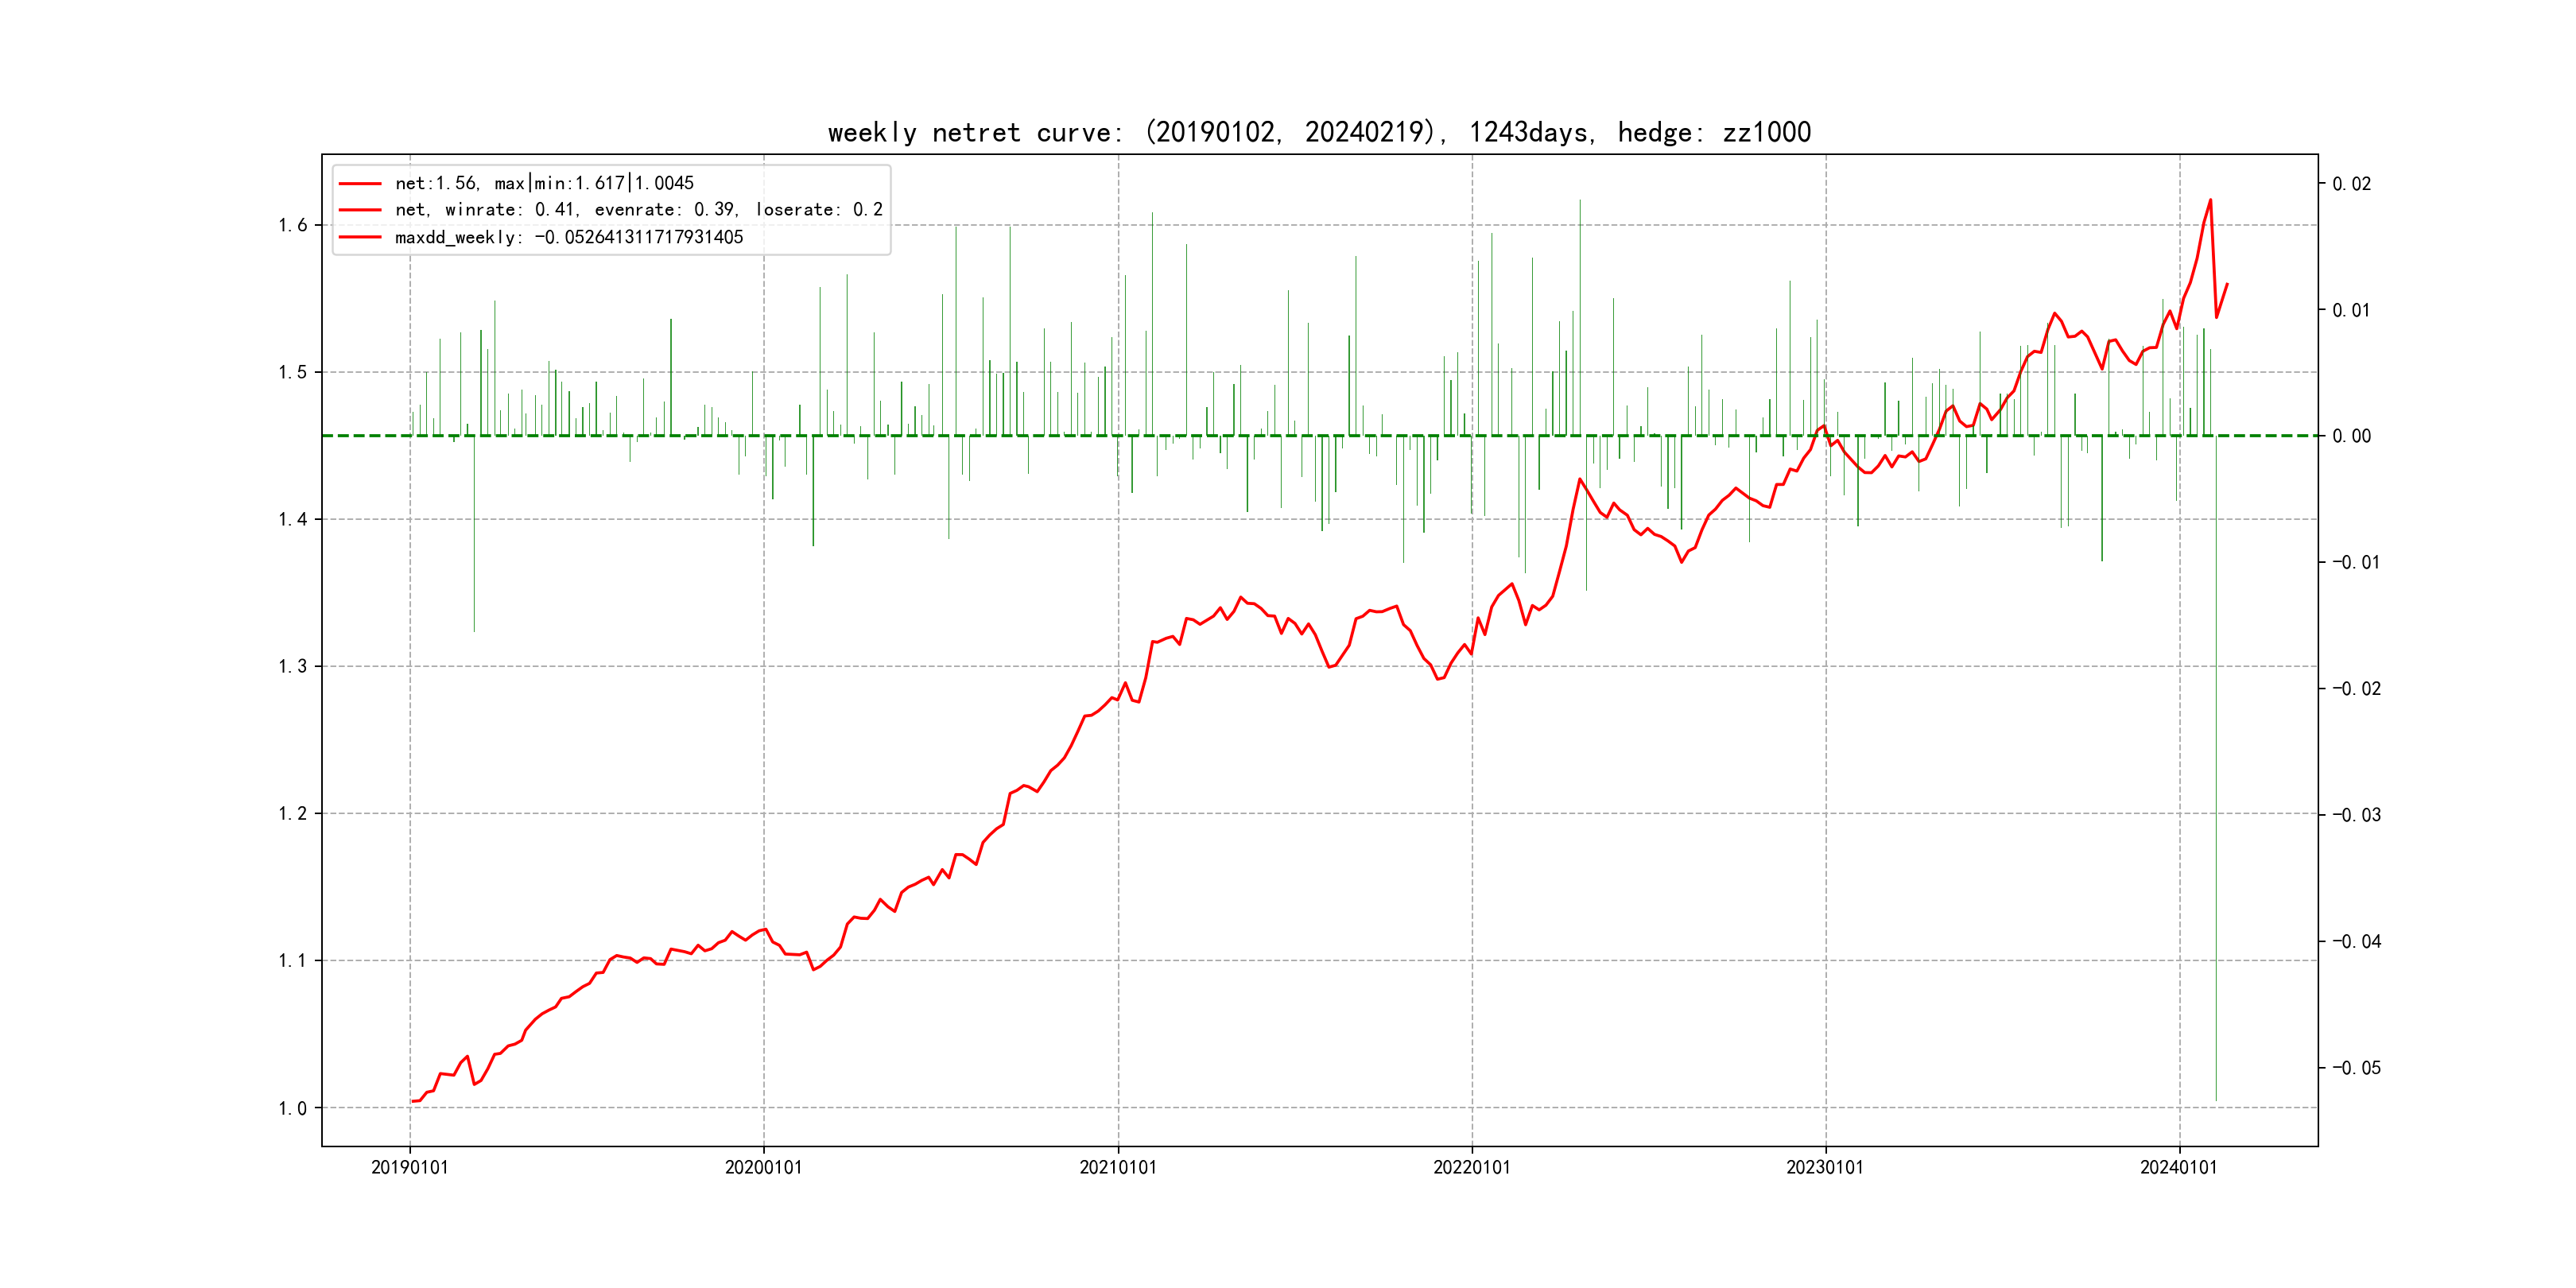
Task: Click the legend entry showing net:1.56
Action: (544, 183)
